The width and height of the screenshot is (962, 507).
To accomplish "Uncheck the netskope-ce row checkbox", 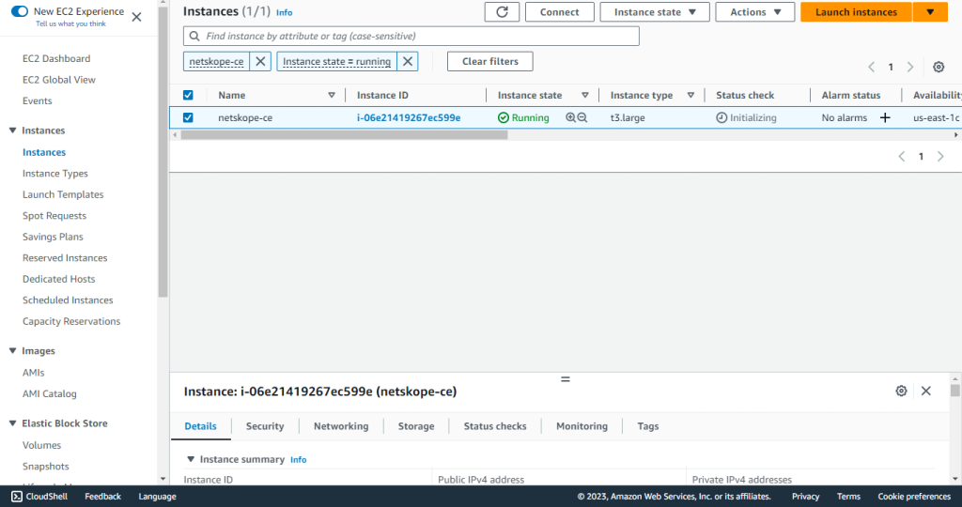I will point(188,117).
